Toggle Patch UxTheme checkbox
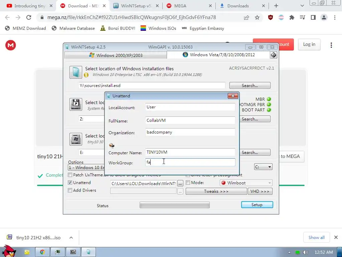The height and width of the screenshot is (257, 342). 70,175
